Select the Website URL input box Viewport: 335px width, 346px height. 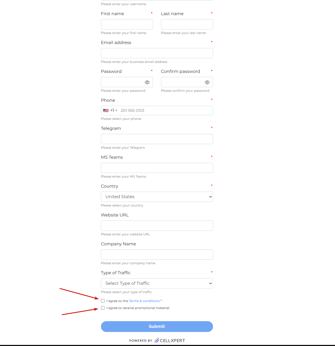157,226
